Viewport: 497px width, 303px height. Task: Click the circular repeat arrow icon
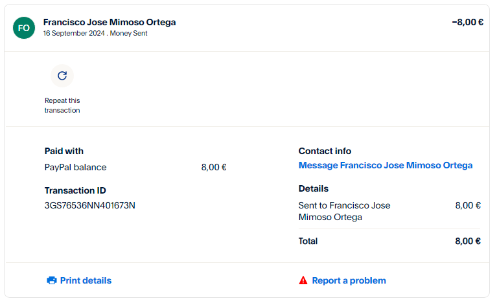(62, 76)
